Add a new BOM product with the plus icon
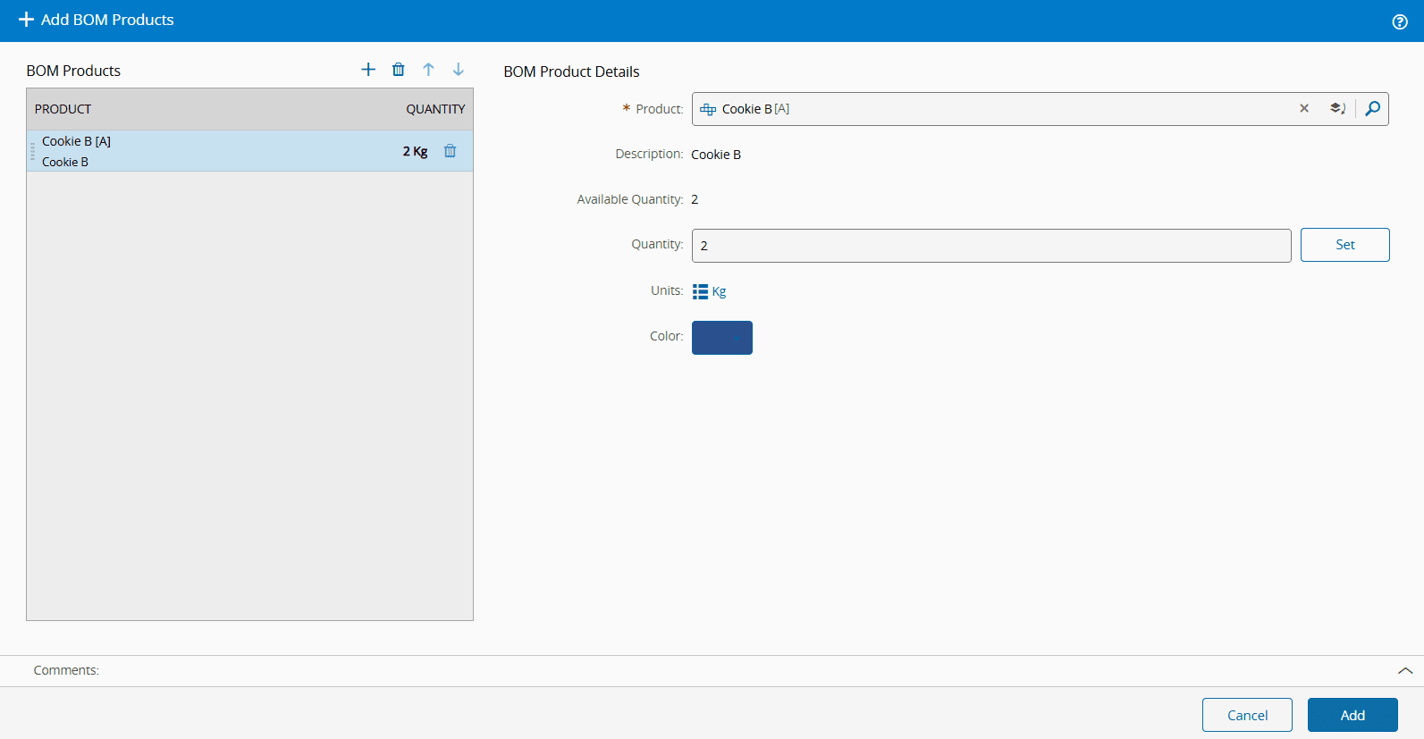 368,70
